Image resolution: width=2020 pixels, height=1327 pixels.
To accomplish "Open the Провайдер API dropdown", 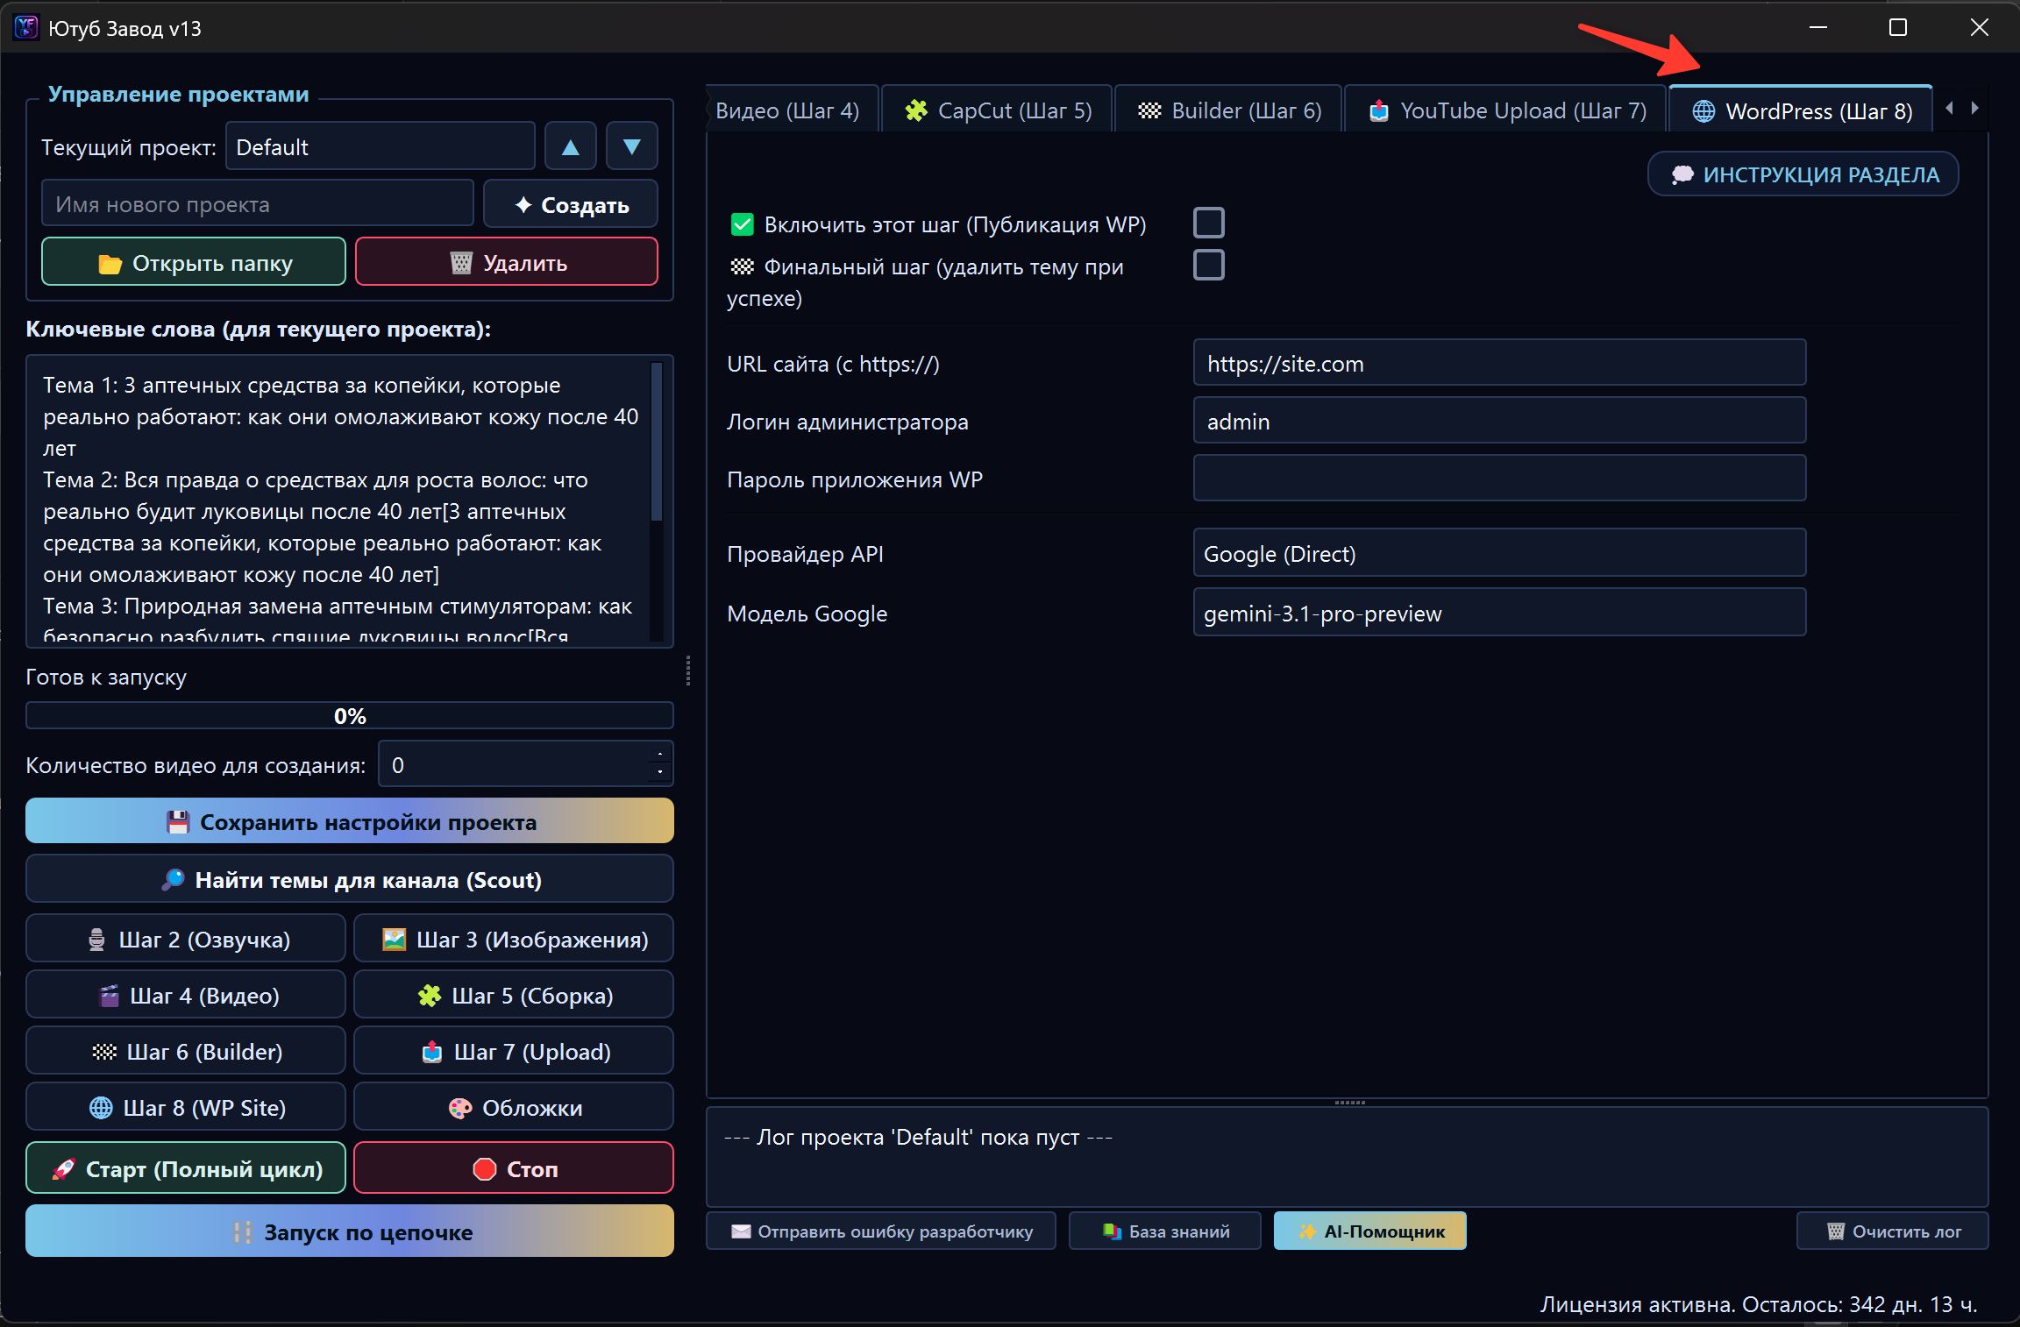I will pos(1499,553).
